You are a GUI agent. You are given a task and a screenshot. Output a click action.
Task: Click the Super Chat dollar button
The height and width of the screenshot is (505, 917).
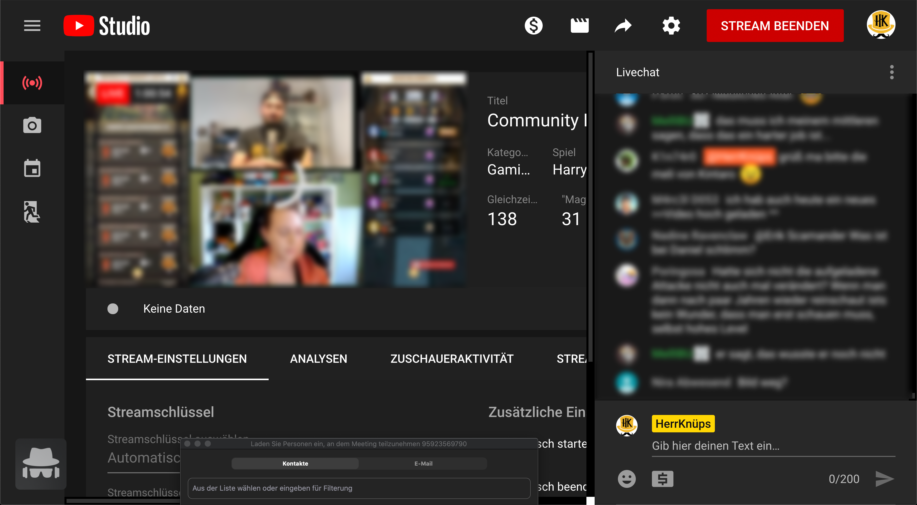coord(662,479)
